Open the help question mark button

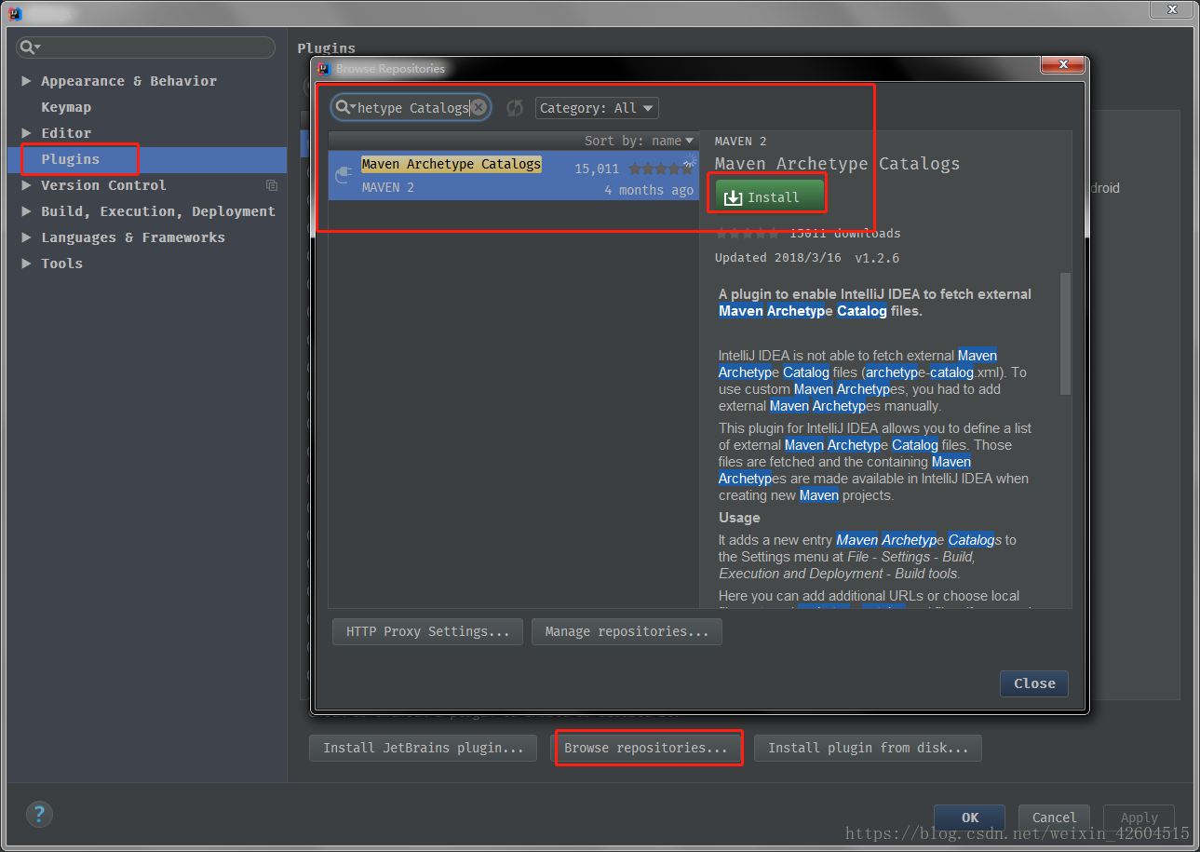39,813
